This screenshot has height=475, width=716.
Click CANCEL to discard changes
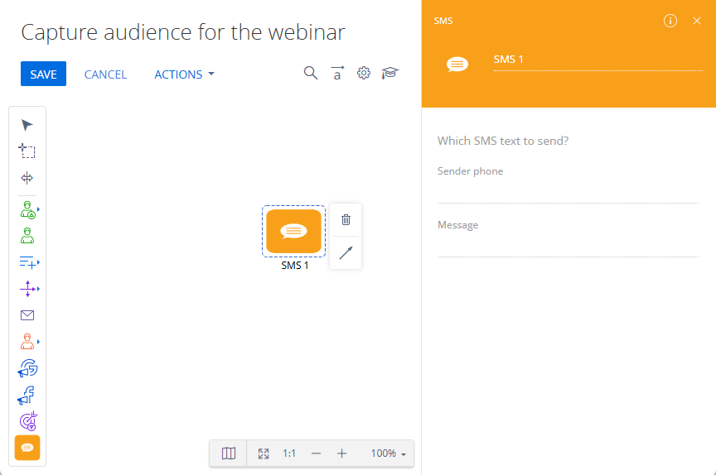click(x=105, y=74)
